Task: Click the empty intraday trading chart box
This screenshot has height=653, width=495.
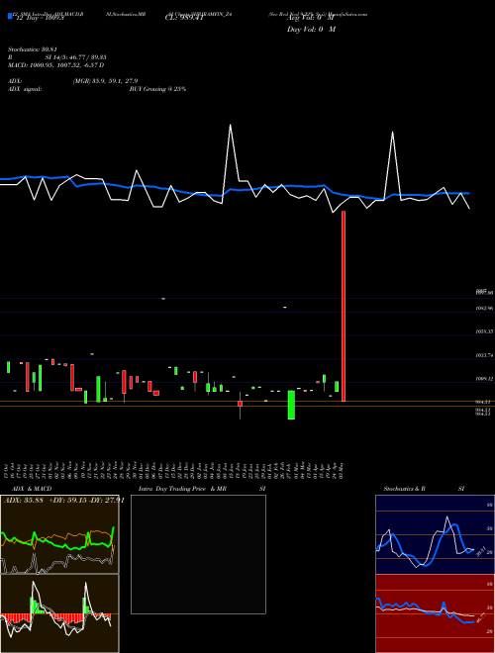Action: pyautogui.click(x=198, y=554)
